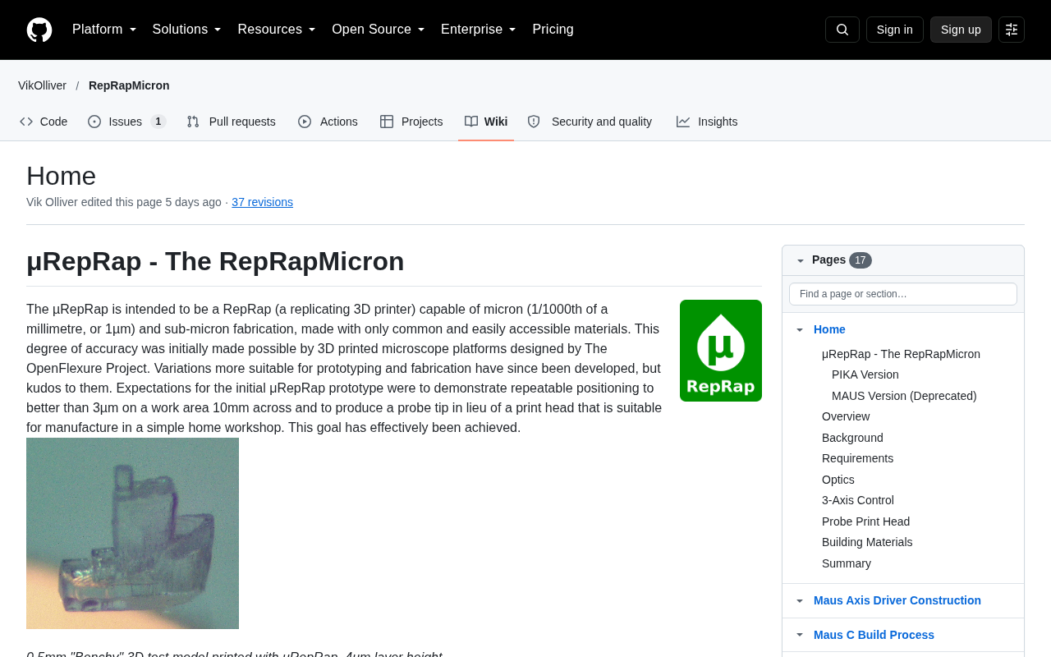
Task: Click the Security shield icon
Action: click(534, 122)
